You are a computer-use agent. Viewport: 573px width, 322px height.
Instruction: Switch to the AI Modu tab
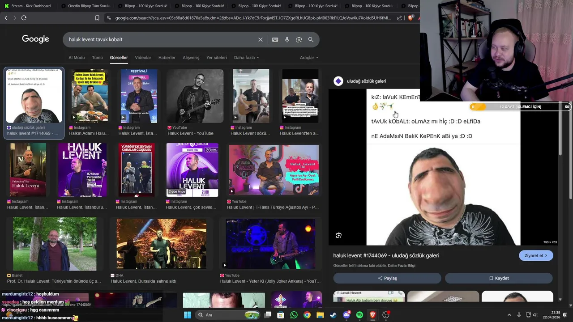[x=77, y=58]
